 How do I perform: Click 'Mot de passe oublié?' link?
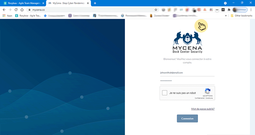[x=203, y=109]
